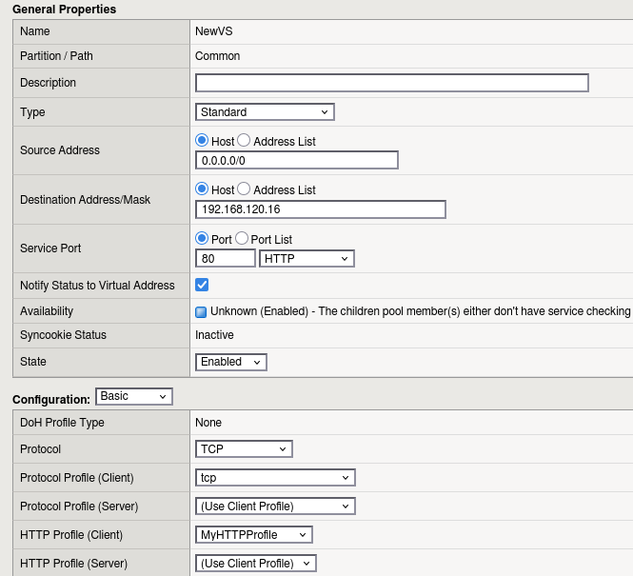Click the NewVS name value
Viewport: 633px width, 576px height.
pos(214,31)
